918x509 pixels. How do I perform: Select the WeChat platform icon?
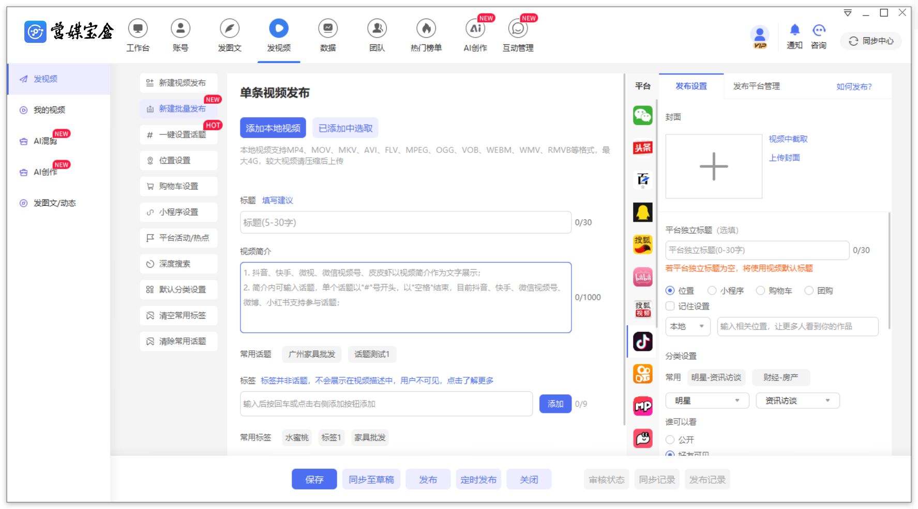[642, 115]
